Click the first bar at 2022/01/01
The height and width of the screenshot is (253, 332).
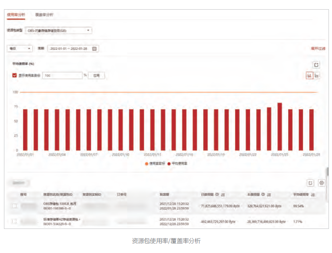click(25, 130)
